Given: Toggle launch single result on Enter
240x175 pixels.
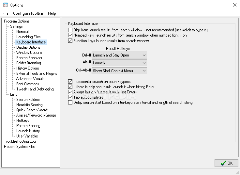Looking at the screenshot, I should (70, 87).
